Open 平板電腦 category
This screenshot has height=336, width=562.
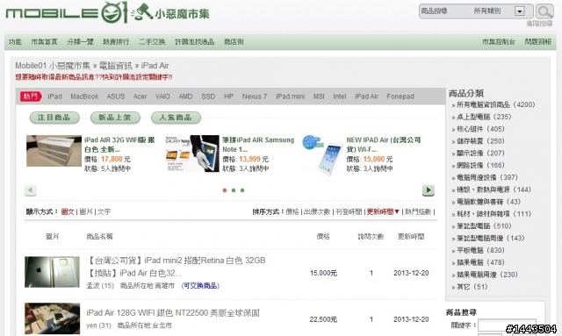tap(480, 250)
